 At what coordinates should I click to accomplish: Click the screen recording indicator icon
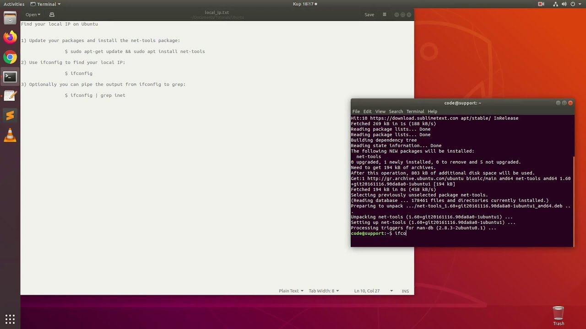[541, 4]
